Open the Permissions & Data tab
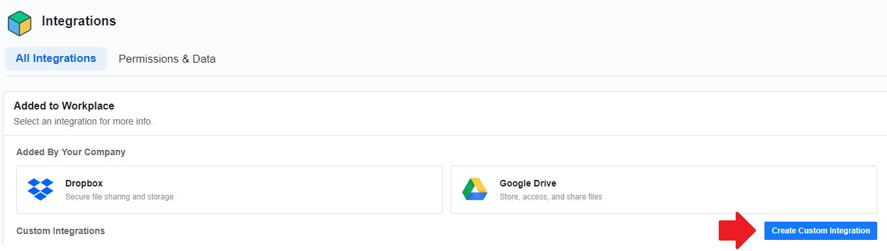 167,59
